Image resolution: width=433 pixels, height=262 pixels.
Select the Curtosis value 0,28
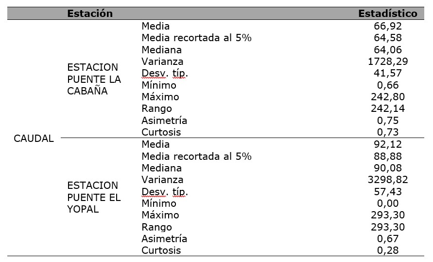[x=388, y=250]
